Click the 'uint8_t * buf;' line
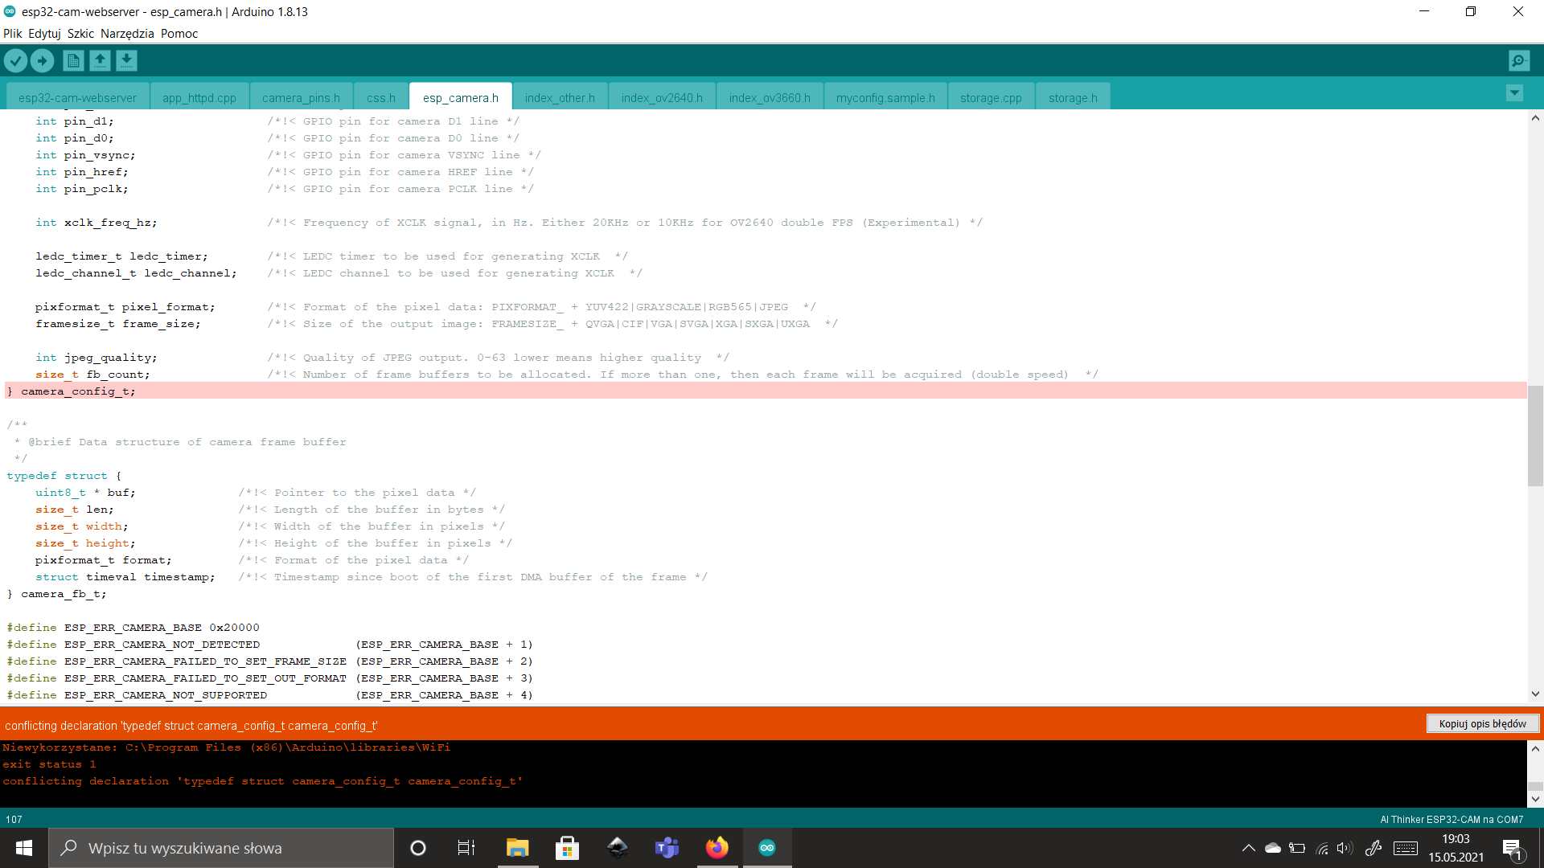Image resolution: width=1544 pixels, height=868 pixels. (85, 493)
